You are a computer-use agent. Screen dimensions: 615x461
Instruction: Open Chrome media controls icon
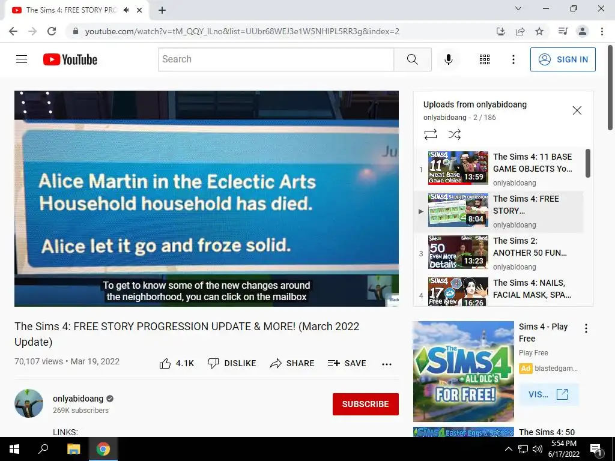click(563, 31)
